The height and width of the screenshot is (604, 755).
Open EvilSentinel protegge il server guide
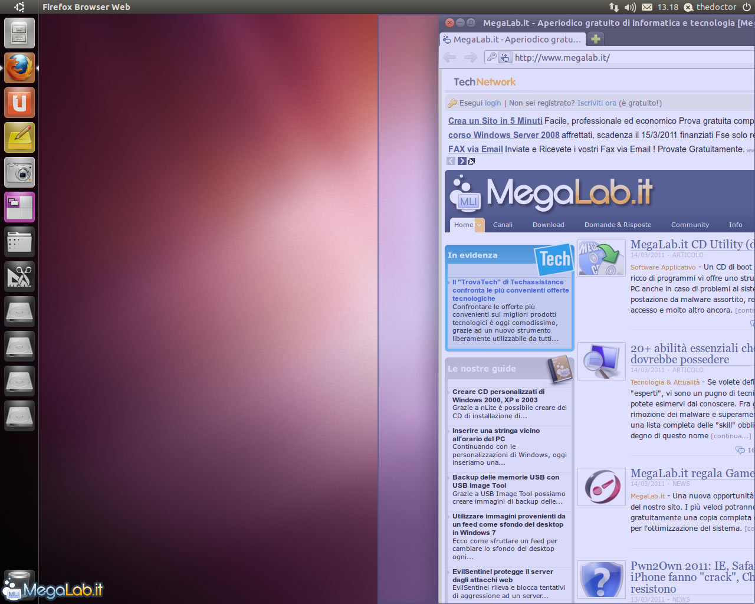click(x=503, y=576)
